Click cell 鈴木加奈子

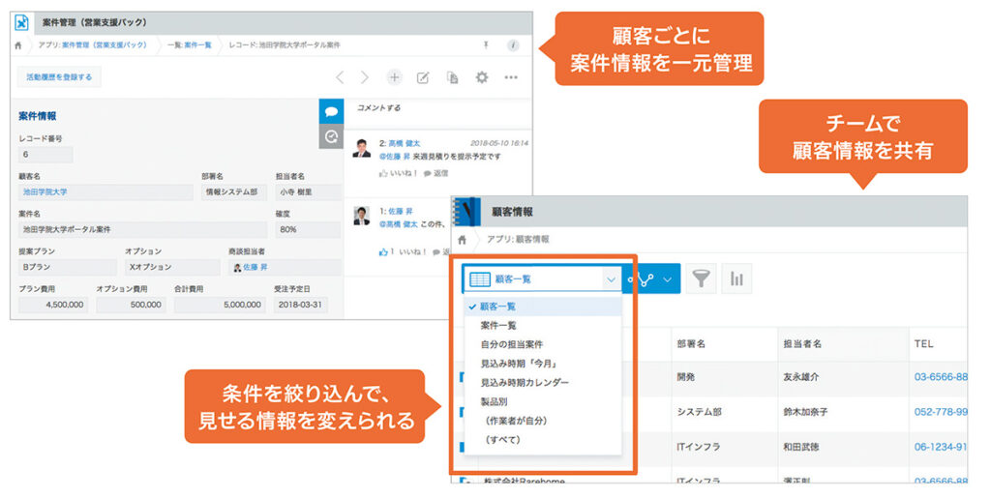click(x=805, y=412)
